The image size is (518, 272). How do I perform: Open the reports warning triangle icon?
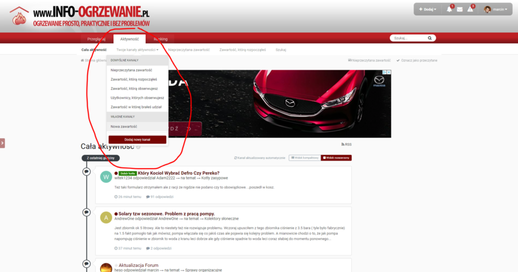(470, 9)
